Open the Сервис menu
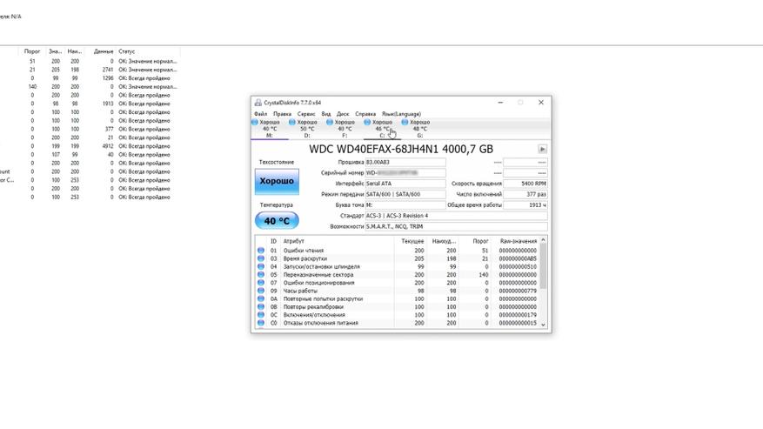Screen dimensions: 763x429 [306, 114]
